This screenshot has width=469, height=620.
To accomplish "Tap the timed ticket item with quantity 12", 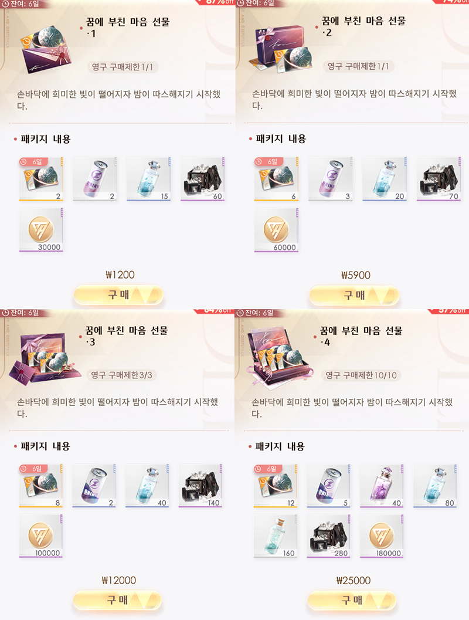I will [x=276, y=486].
